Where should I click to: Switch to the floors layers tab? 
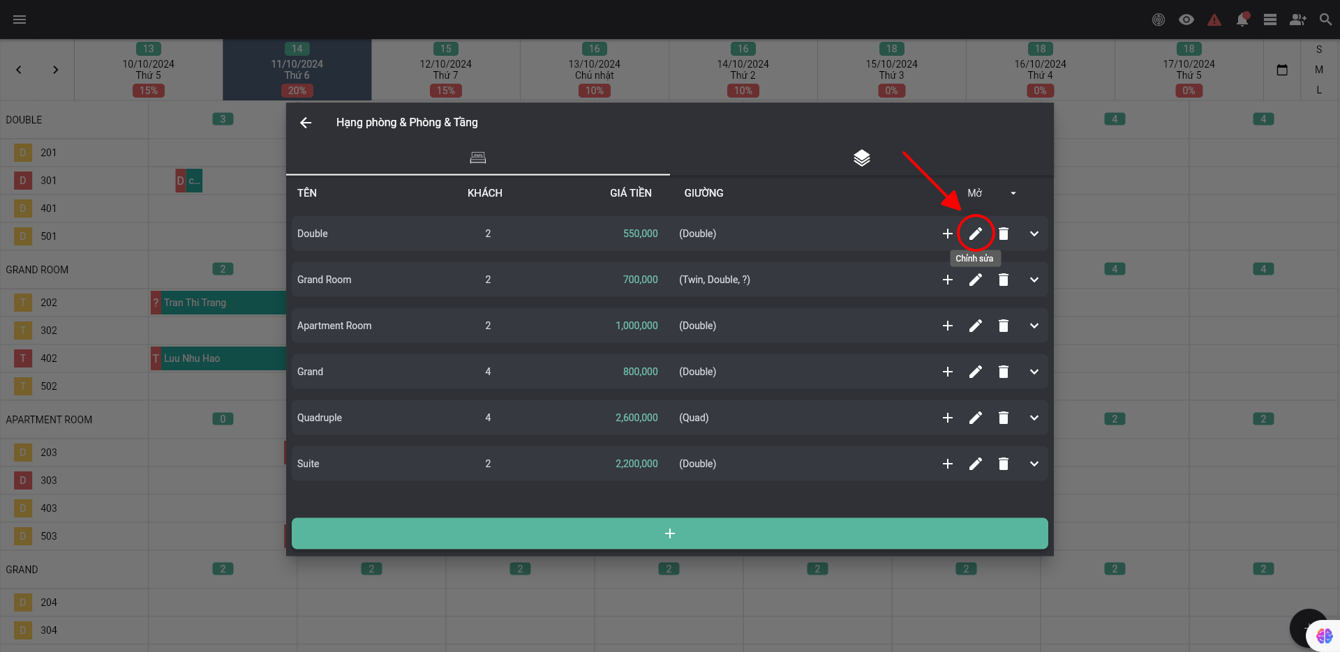click(862, 158)
